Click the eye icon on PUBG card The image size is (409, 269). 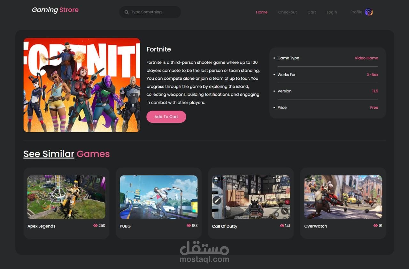pos(189,225)
